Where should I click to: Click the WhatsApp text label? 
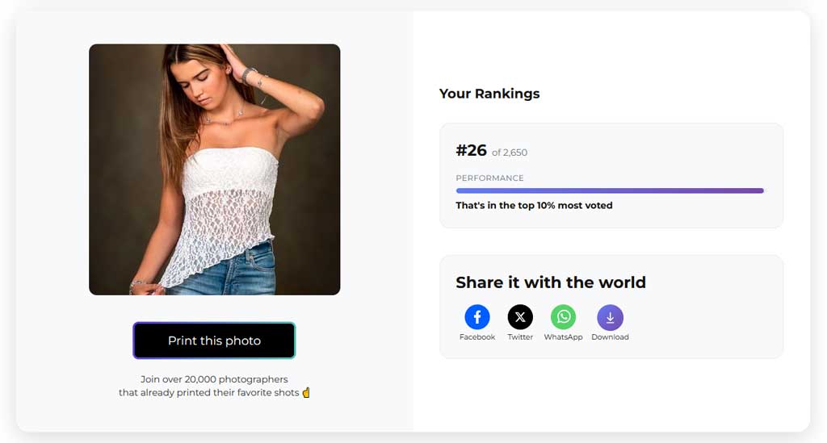tap(563, 337)
